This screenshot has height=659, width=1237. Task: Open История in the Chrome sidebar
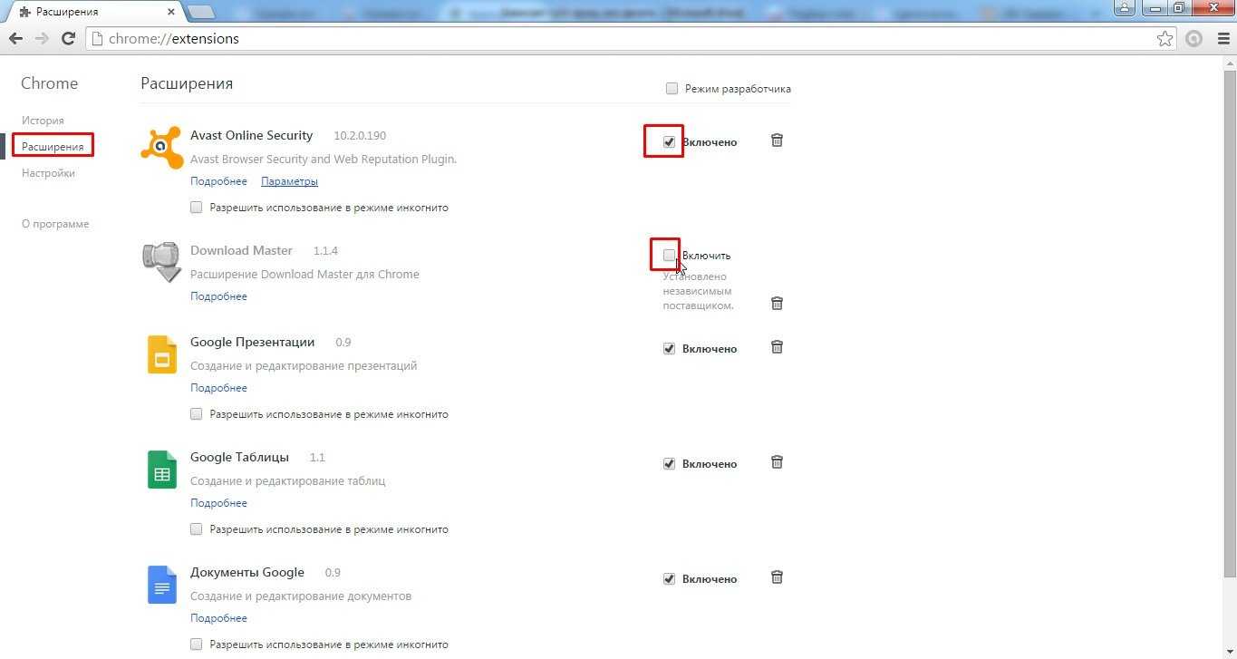point(43,121)
